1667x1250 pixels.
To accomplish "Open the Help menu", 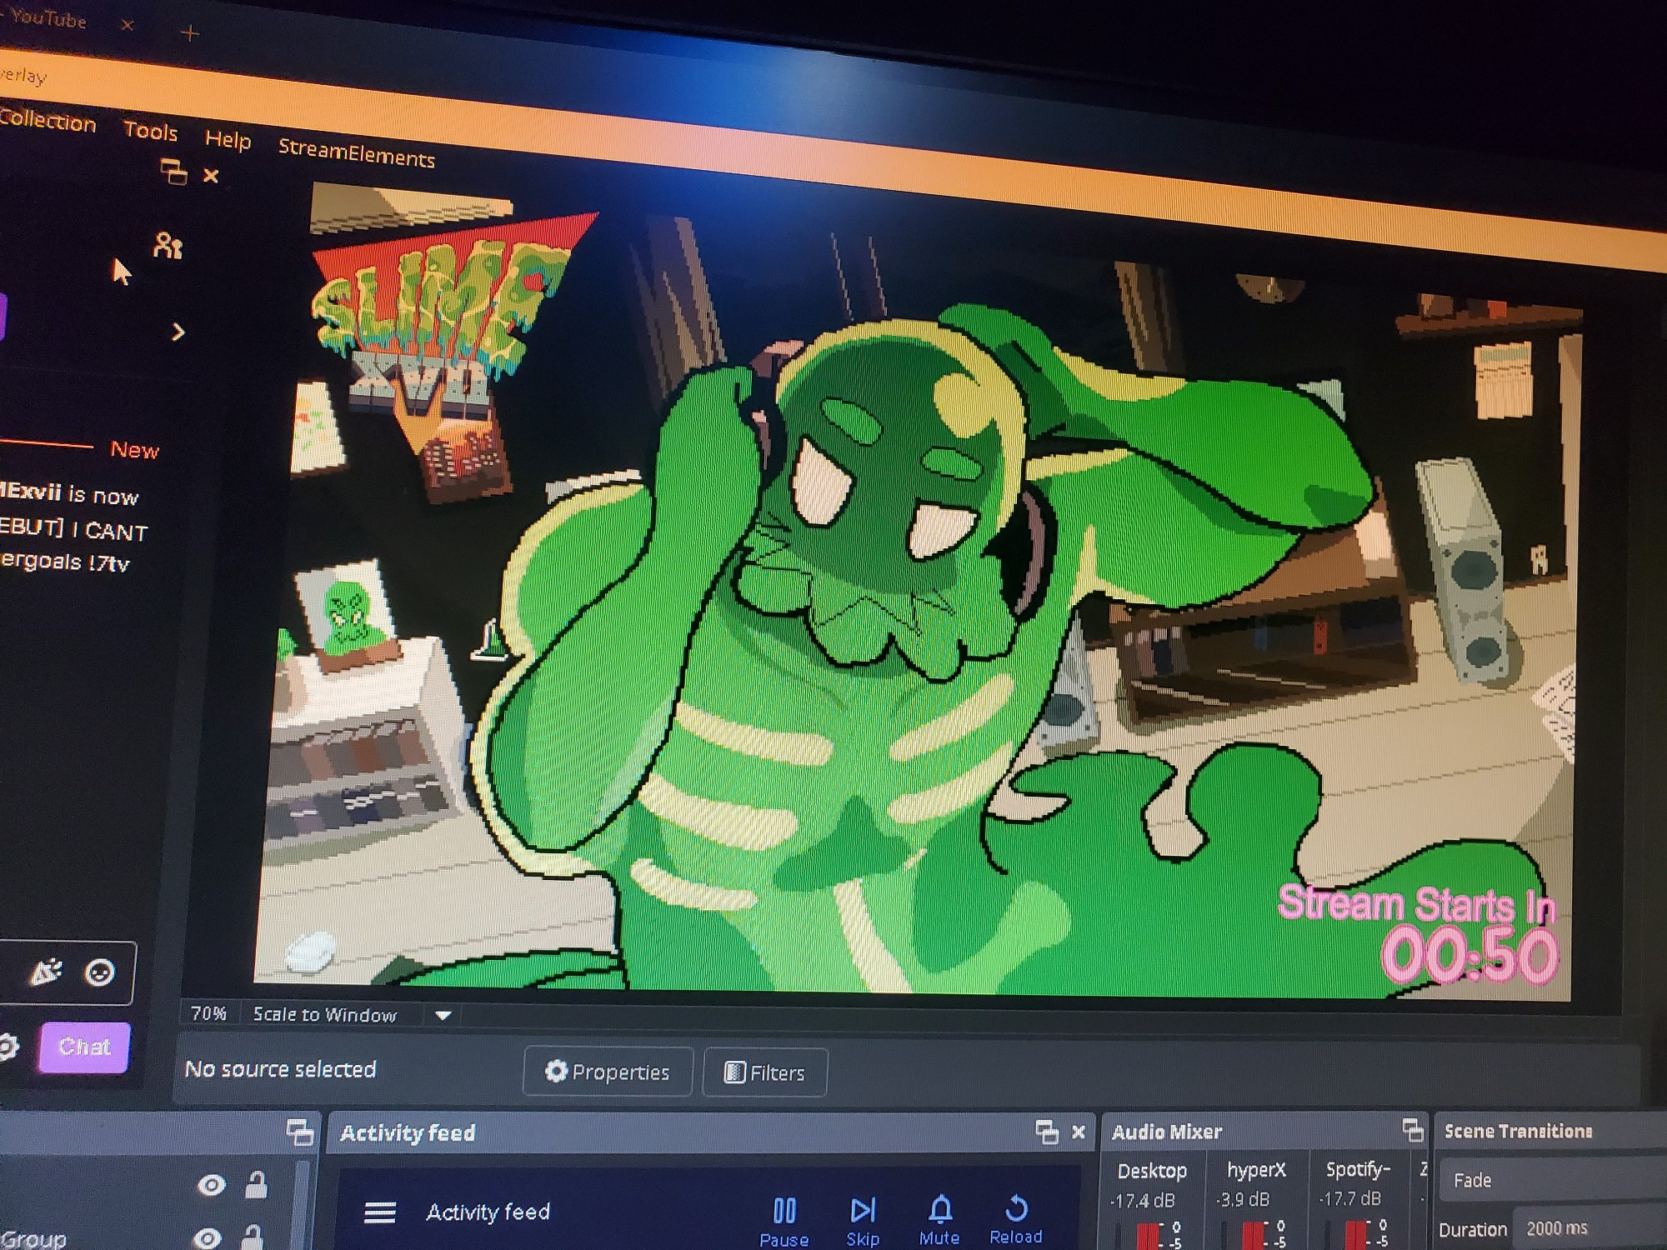I will click(228, 139).
